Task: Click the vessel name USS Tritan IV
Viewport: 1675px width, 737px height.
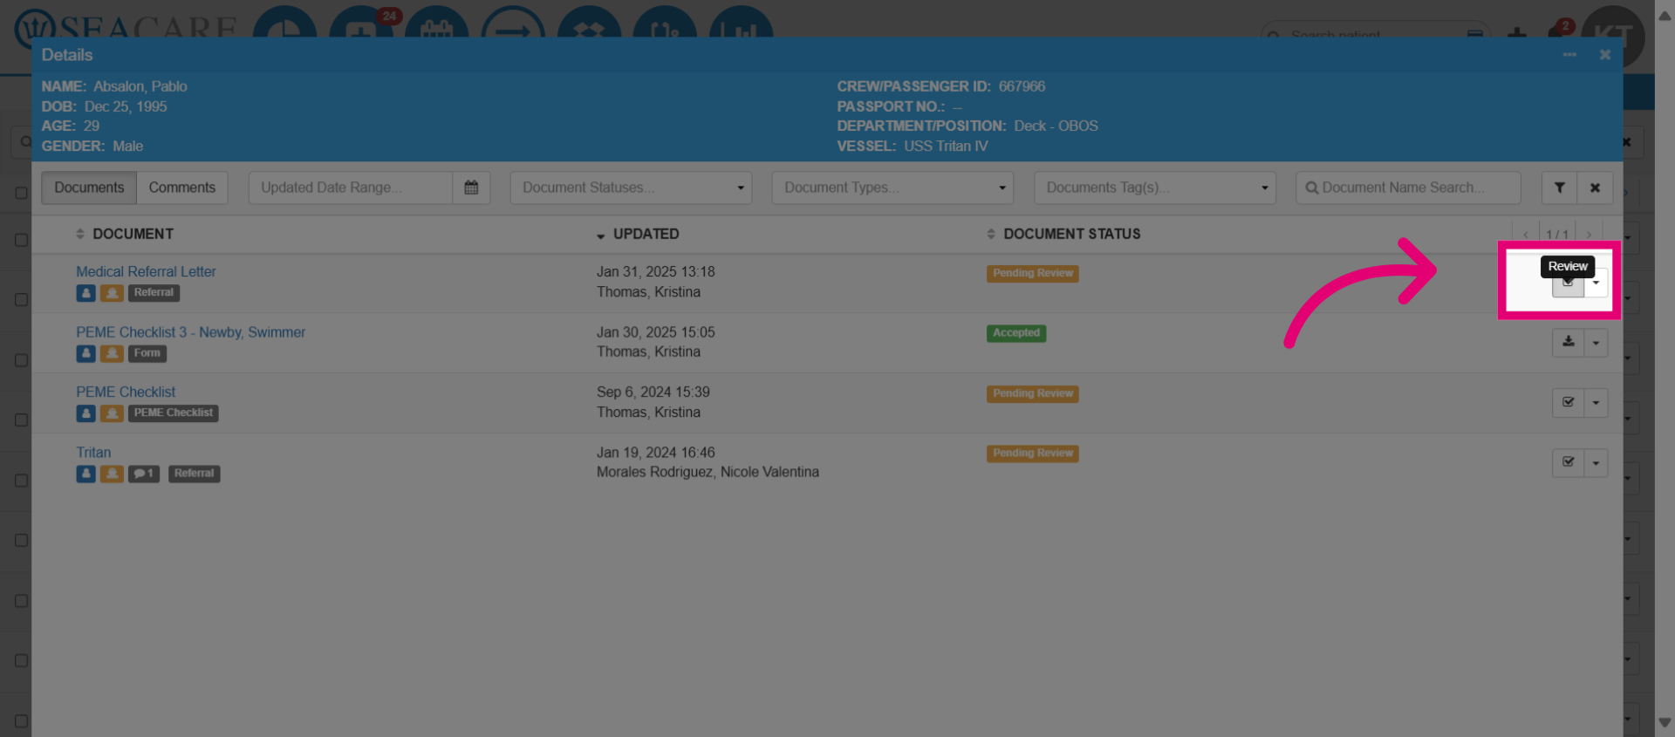Action: pyautogui.click(x=946, y=146)
